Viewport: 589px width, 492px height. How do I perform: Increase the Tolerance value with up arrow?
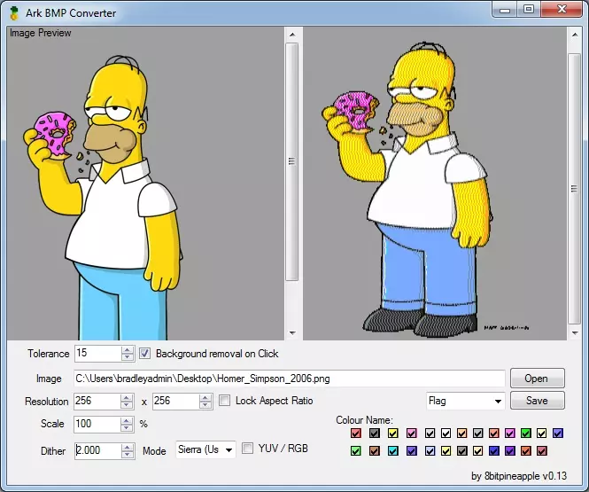point(127,350)
